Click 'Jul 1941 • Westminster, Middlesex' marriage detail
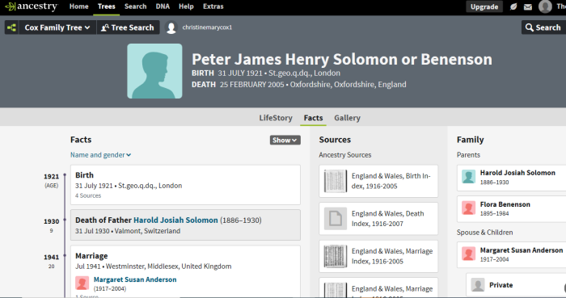The image size is (566, 298). tap(154, 267)
